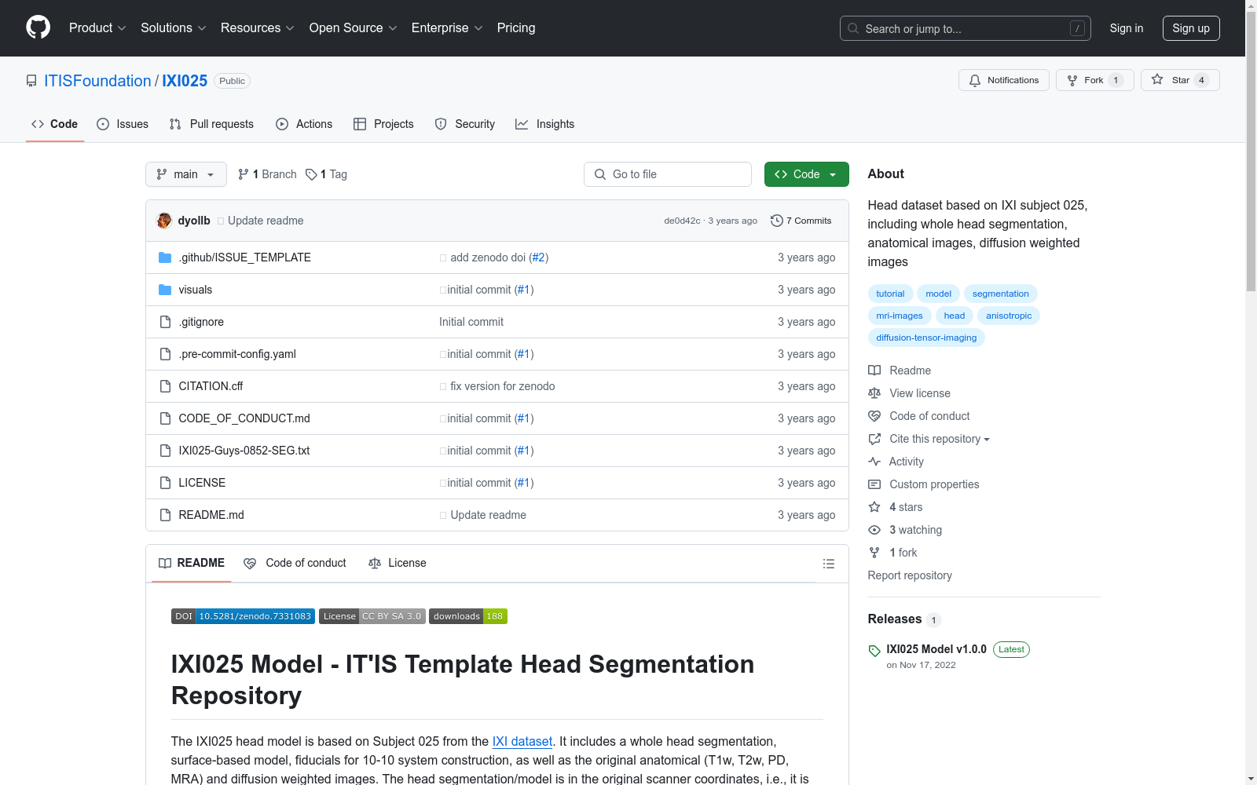Open the .pre-commit-config.yaml file
Screen dimensions: 1257x785
237,354
